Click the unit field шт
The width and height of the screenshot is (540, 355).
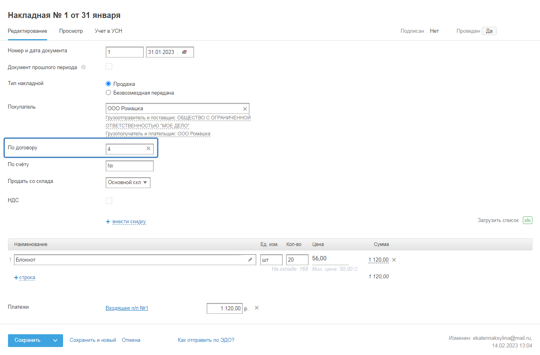[x=271, y=260]
